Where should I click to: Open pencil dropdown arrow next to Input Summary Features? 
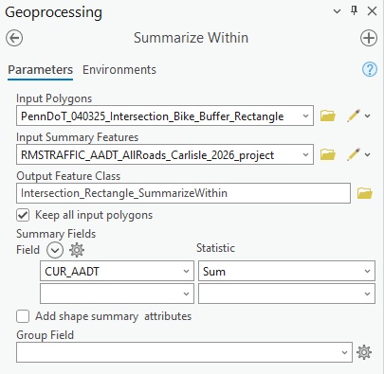coord(367,155)
